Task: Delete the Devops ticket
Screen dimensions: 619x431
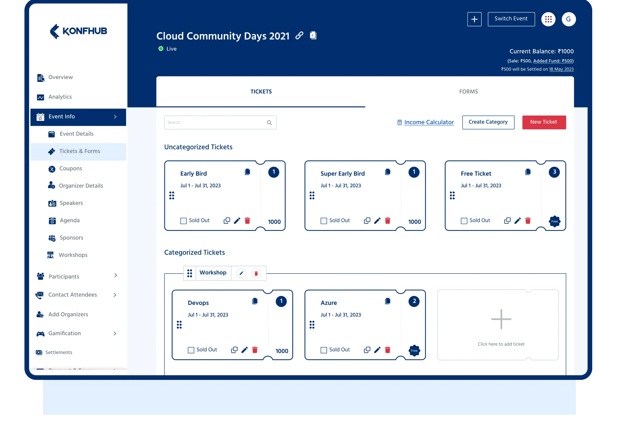Action: (x=255, y=350)
